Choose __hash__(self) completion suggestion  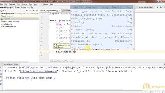click(x=102, y=30)
